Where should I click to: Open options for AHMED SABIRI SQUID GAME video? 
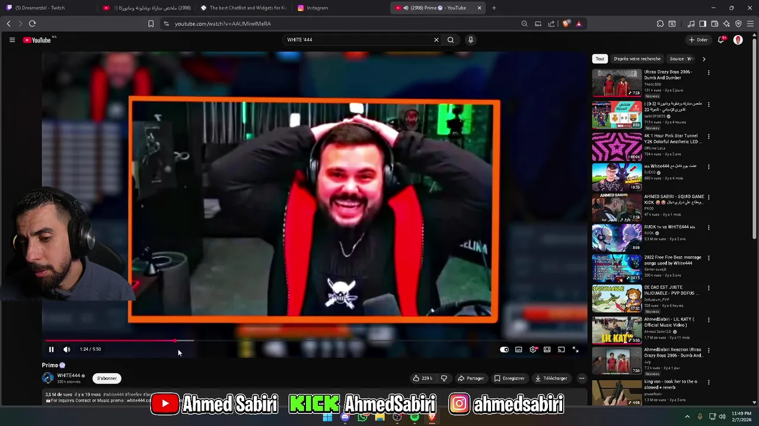tap(709, 198)
